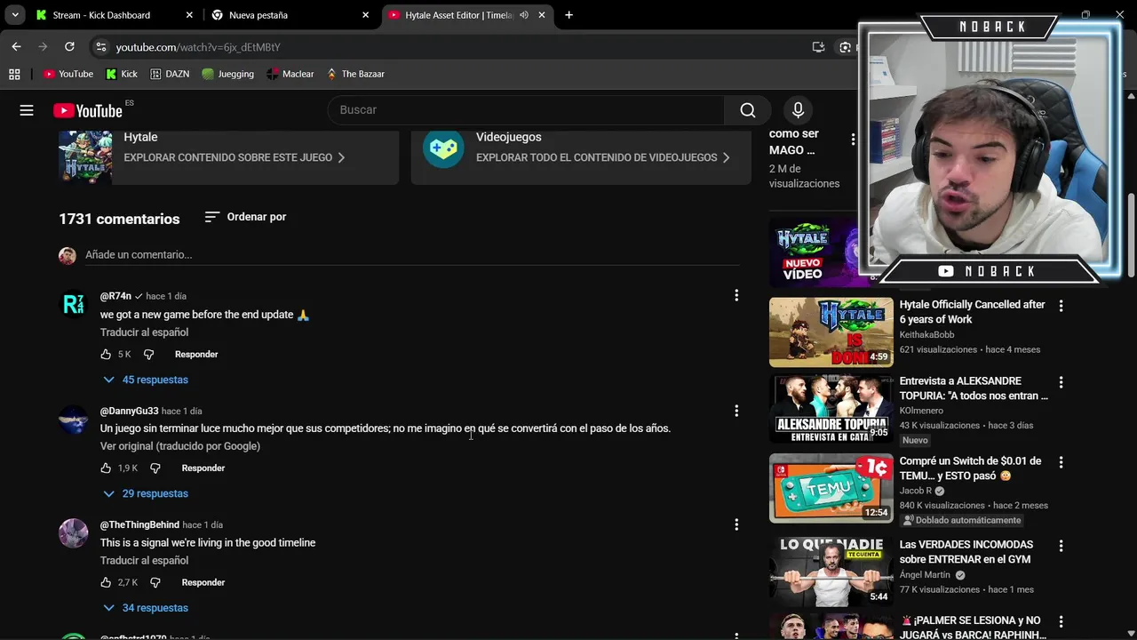Open Chrome apps grid in bookmarks bar
This screenshot has height=640, width=1137.
(14, 74)
